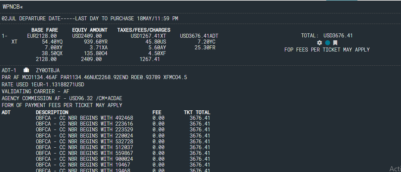Image resolution: width=401 pixels, height=172 pixels.
Task: Click the RATE USED exchange rate line
Action: (x=43, y=84)
